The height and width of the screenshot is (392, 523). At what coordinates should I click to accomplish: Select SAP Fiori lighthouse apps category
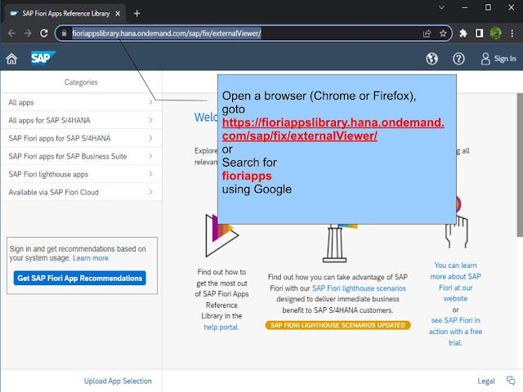(x=81, y=174)
